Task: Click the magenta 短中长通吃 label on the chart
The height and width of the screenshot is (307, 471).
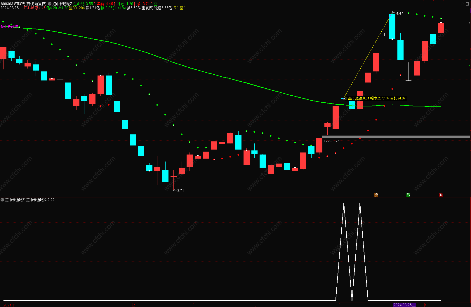Action: pos(9,27)
